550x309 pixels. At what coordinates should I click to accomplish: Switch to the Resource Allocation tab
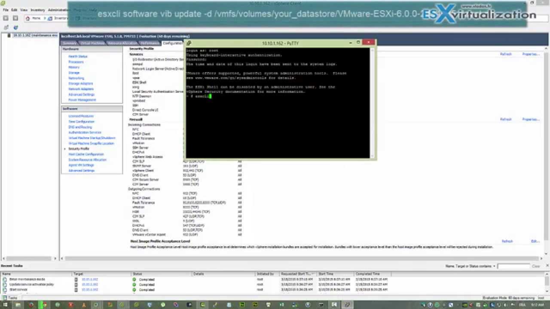[122, 43]
